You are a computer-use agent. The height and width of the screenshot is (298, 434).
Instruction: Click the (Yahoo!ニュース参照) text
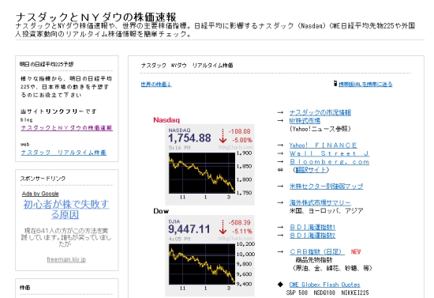(320, 129)
